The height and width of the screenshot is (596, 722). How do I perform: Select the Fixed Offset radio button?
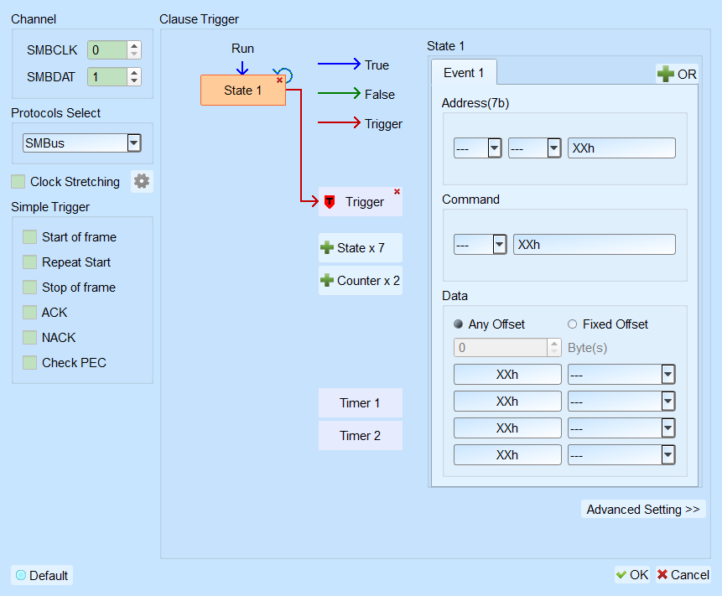573,324
